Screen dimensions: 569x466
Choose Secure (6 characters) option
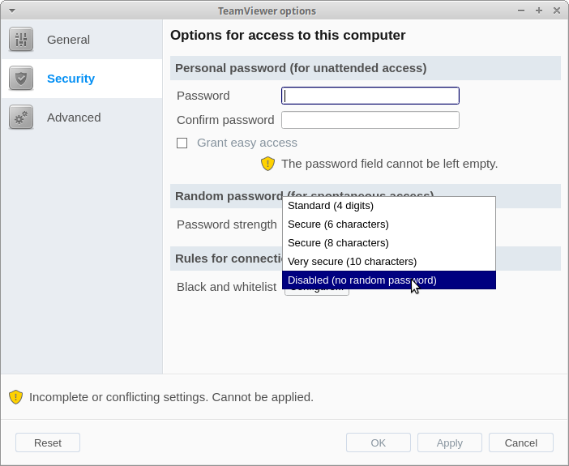pos(388,224)
